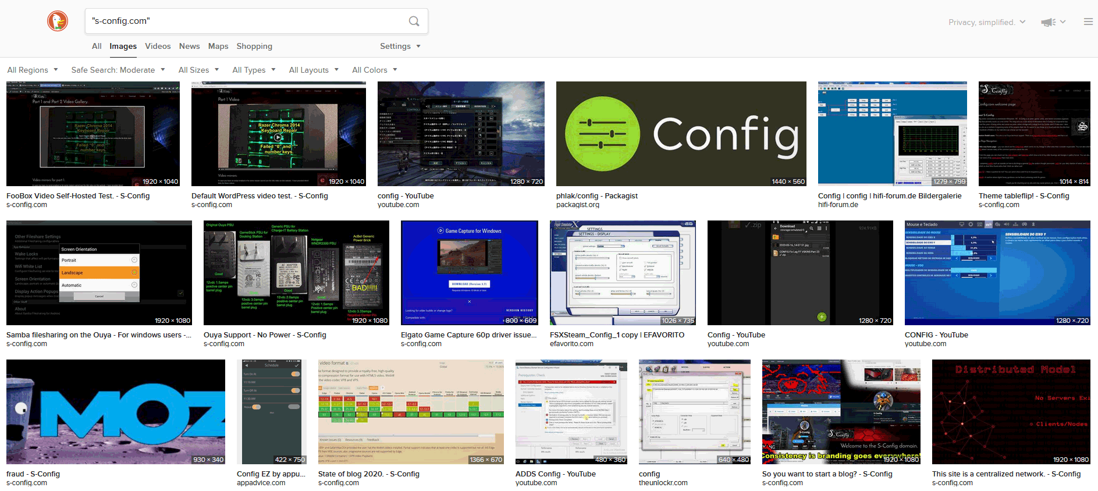Open Distributed Model network image
The image size is (1098, 491).
[x=1011, y=412]
